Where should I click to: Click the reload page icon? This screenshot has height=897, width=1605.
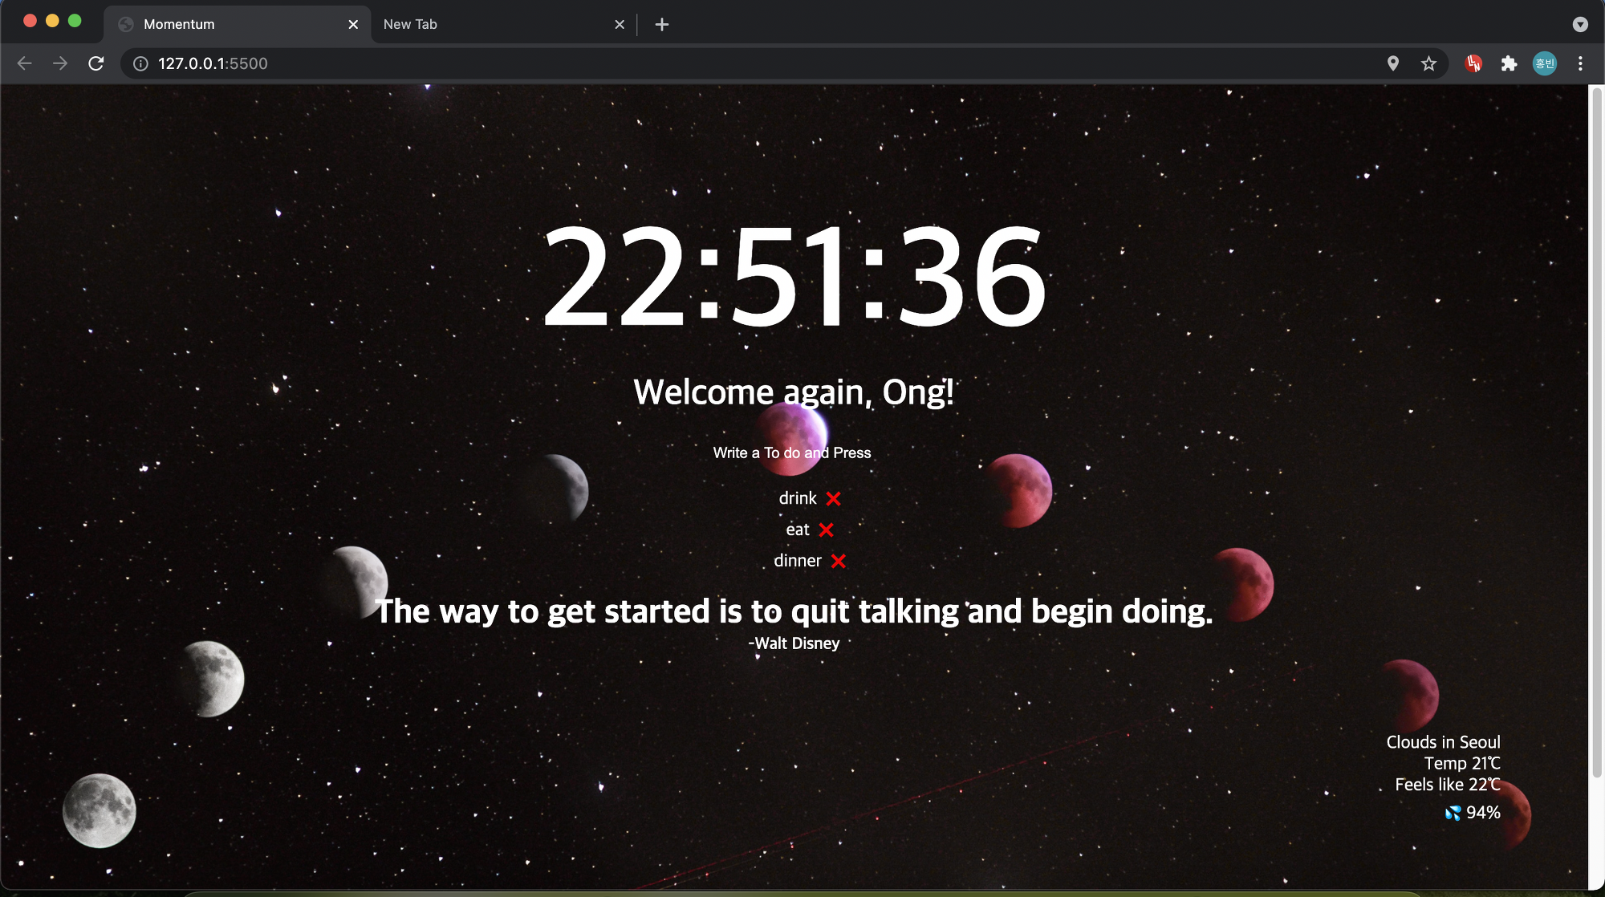tap(96, 63)
